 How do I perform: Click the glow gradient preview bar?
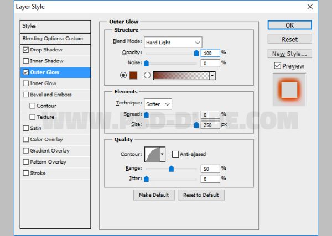181,76
